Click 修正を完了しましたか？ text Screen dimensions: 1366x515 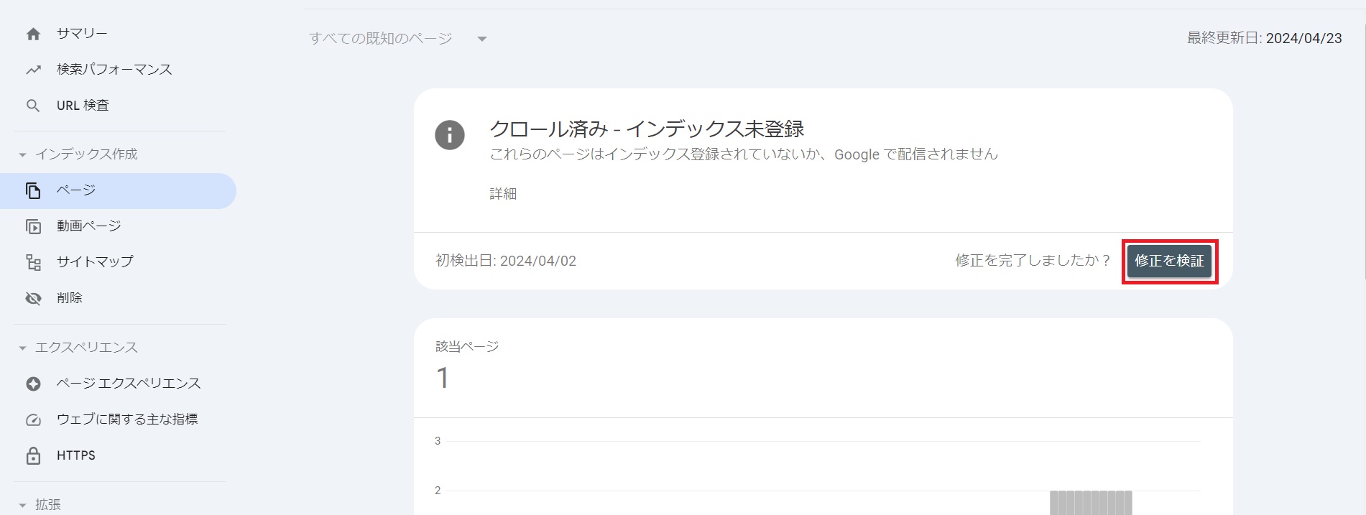1033,261
